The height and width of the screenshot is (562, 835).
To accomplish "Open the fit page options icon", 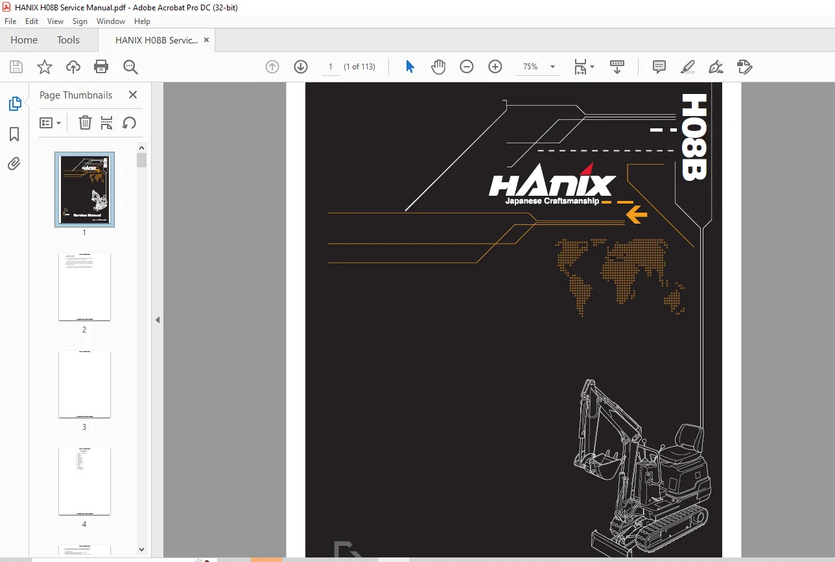I will pos(583,67).
